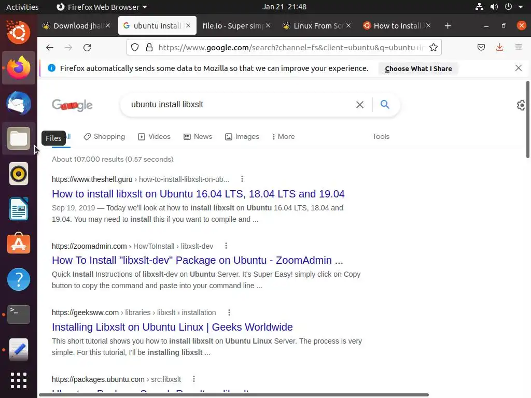Open Terminal from the dock

[x=19, y=315]
